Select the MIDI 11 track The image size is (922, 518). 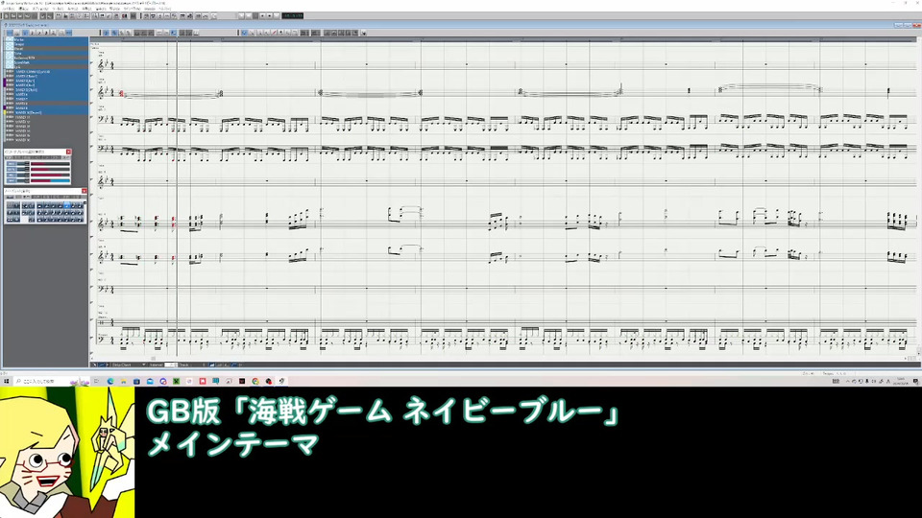(47, 117)
